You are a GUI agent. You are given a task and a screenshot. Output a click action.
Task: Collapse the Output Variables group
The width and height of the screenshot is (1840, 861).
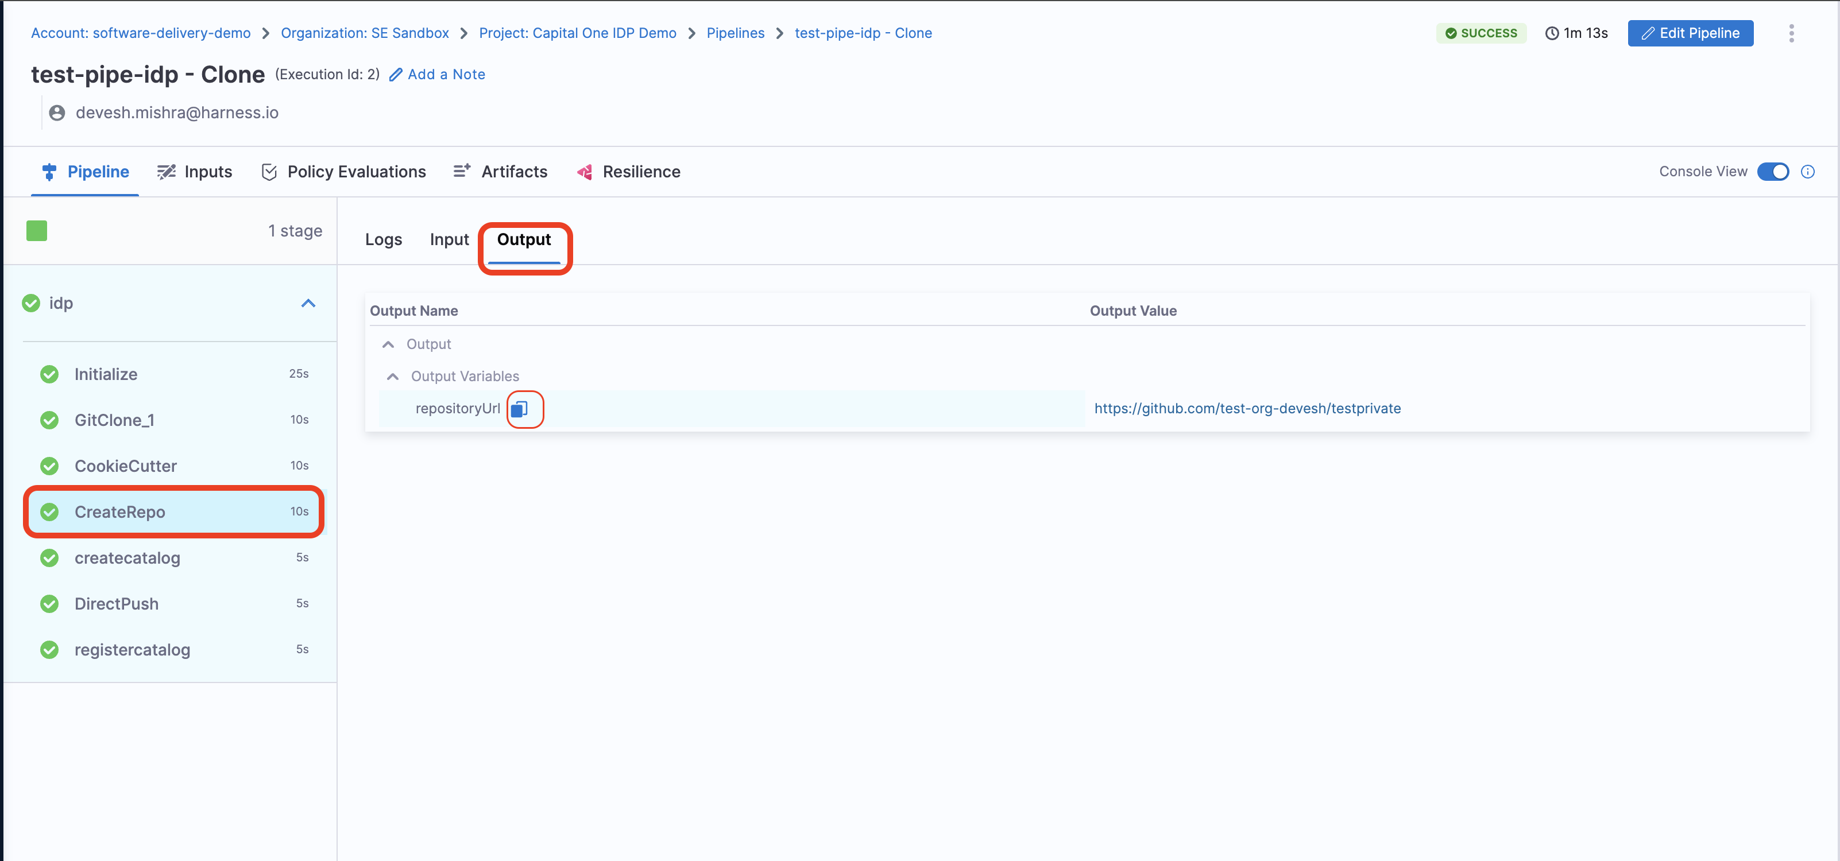tap(392, 376)
